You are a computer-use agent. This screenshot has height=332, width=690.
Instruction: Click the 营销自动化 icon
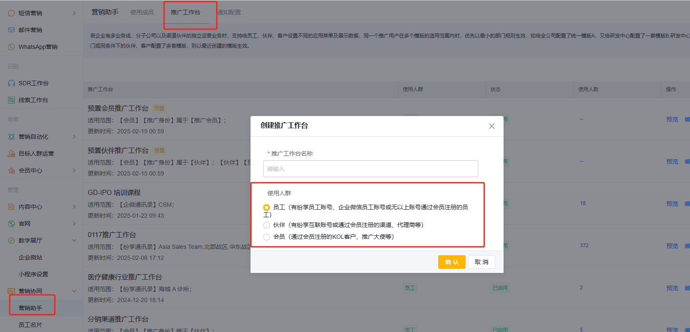11,137
